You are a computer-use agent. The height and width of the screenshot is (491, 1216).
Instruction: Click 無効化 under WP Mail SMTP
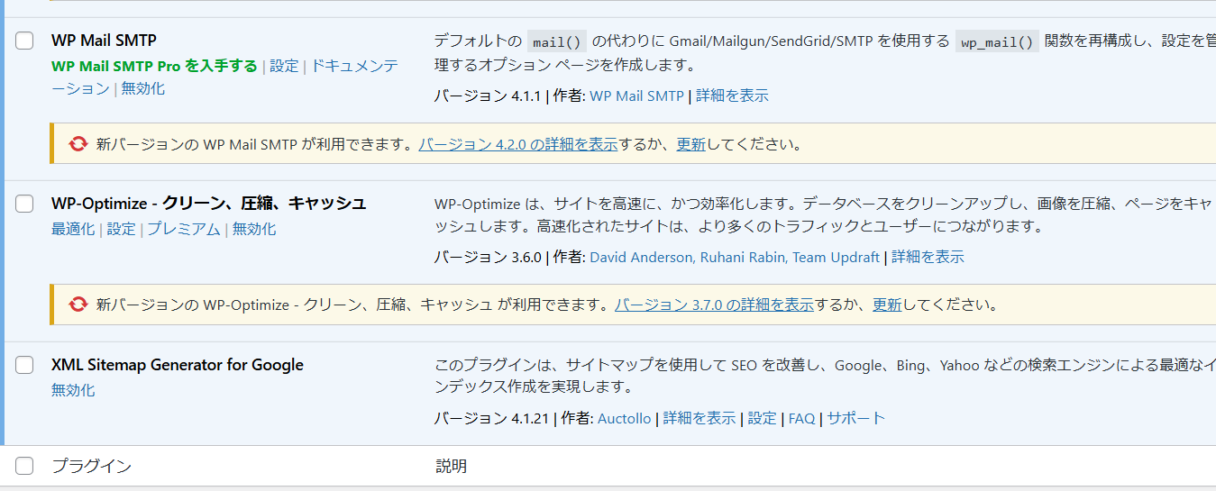[143, 88]
